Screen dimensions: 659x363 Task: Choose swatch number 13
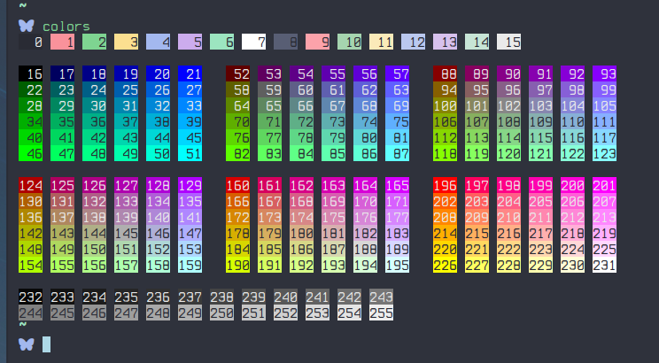[x=445, y=42]
